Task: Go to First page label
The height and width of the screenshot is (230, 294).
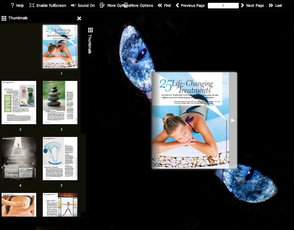Action: tap(168, 6)
